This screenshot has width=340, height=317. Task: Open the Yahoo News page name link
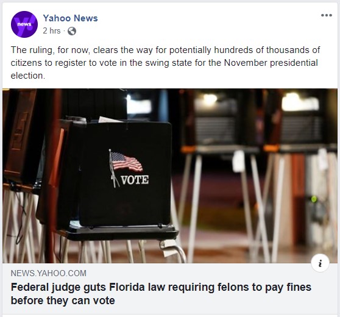tap(70, 18)
